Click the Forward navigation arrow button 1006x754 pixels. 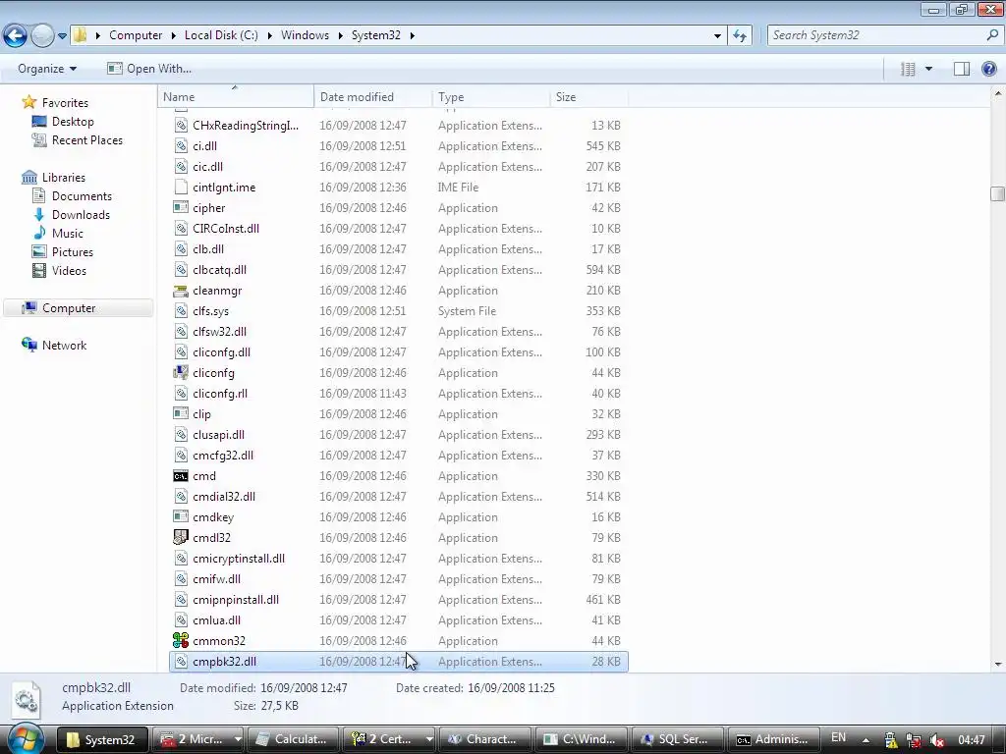pos(42,35)
